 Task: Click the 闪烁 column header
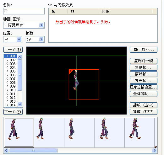(x=126, y=12)
